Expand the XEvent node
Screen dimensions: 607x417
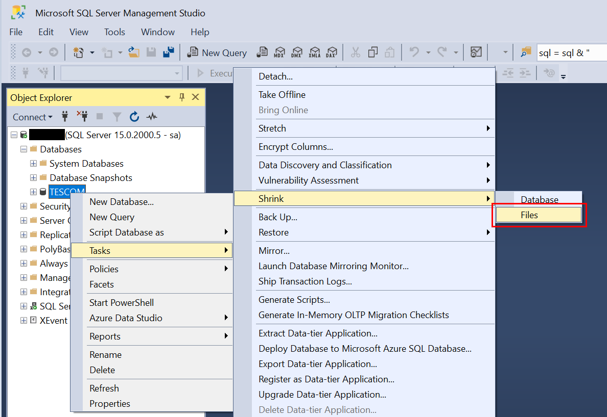pos(24,320)
